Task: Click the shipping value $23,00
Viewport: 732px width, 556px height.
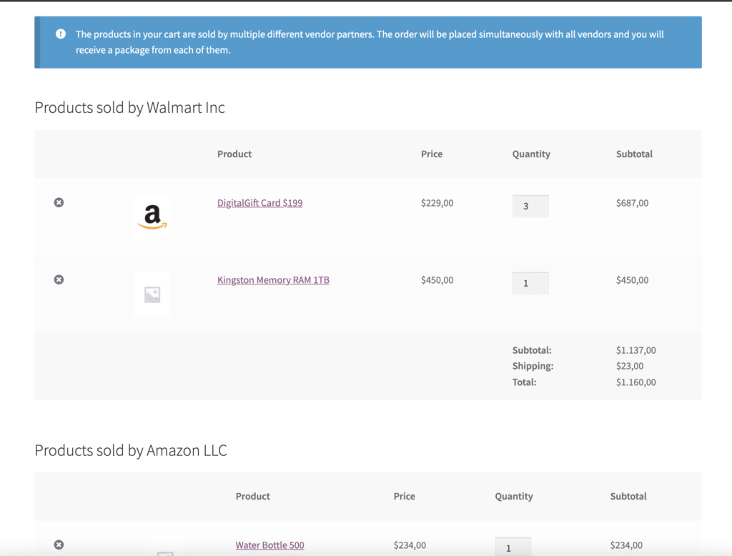Action: click(x=630, y=366)
